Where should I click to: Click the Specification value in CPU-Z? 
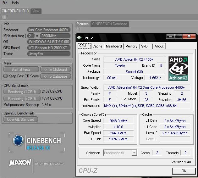146,87
